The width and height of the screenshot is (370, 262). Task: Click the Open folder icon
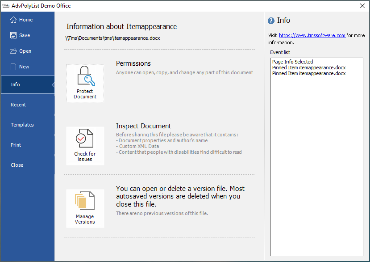13,51
